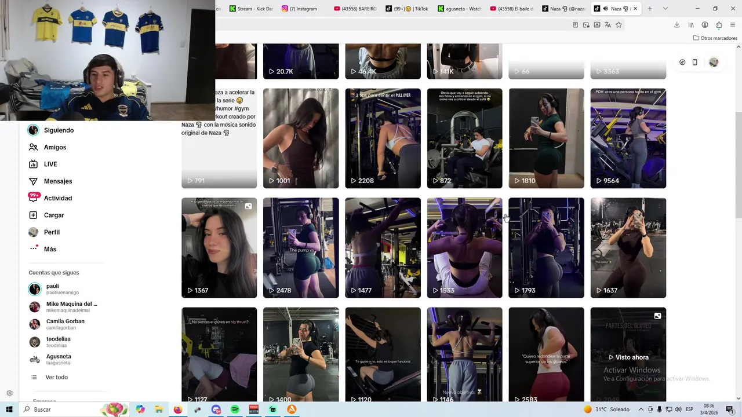The width and height of the screenshot is (742, 417).
Task: Expand the list all tabs dropdown
Action: click(x=665, y=9)
